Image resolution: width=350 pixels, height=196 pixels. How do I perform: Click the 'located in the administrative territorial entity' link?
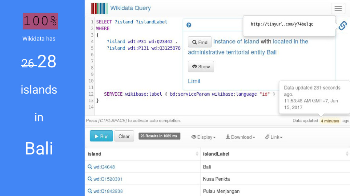[248, 47]
